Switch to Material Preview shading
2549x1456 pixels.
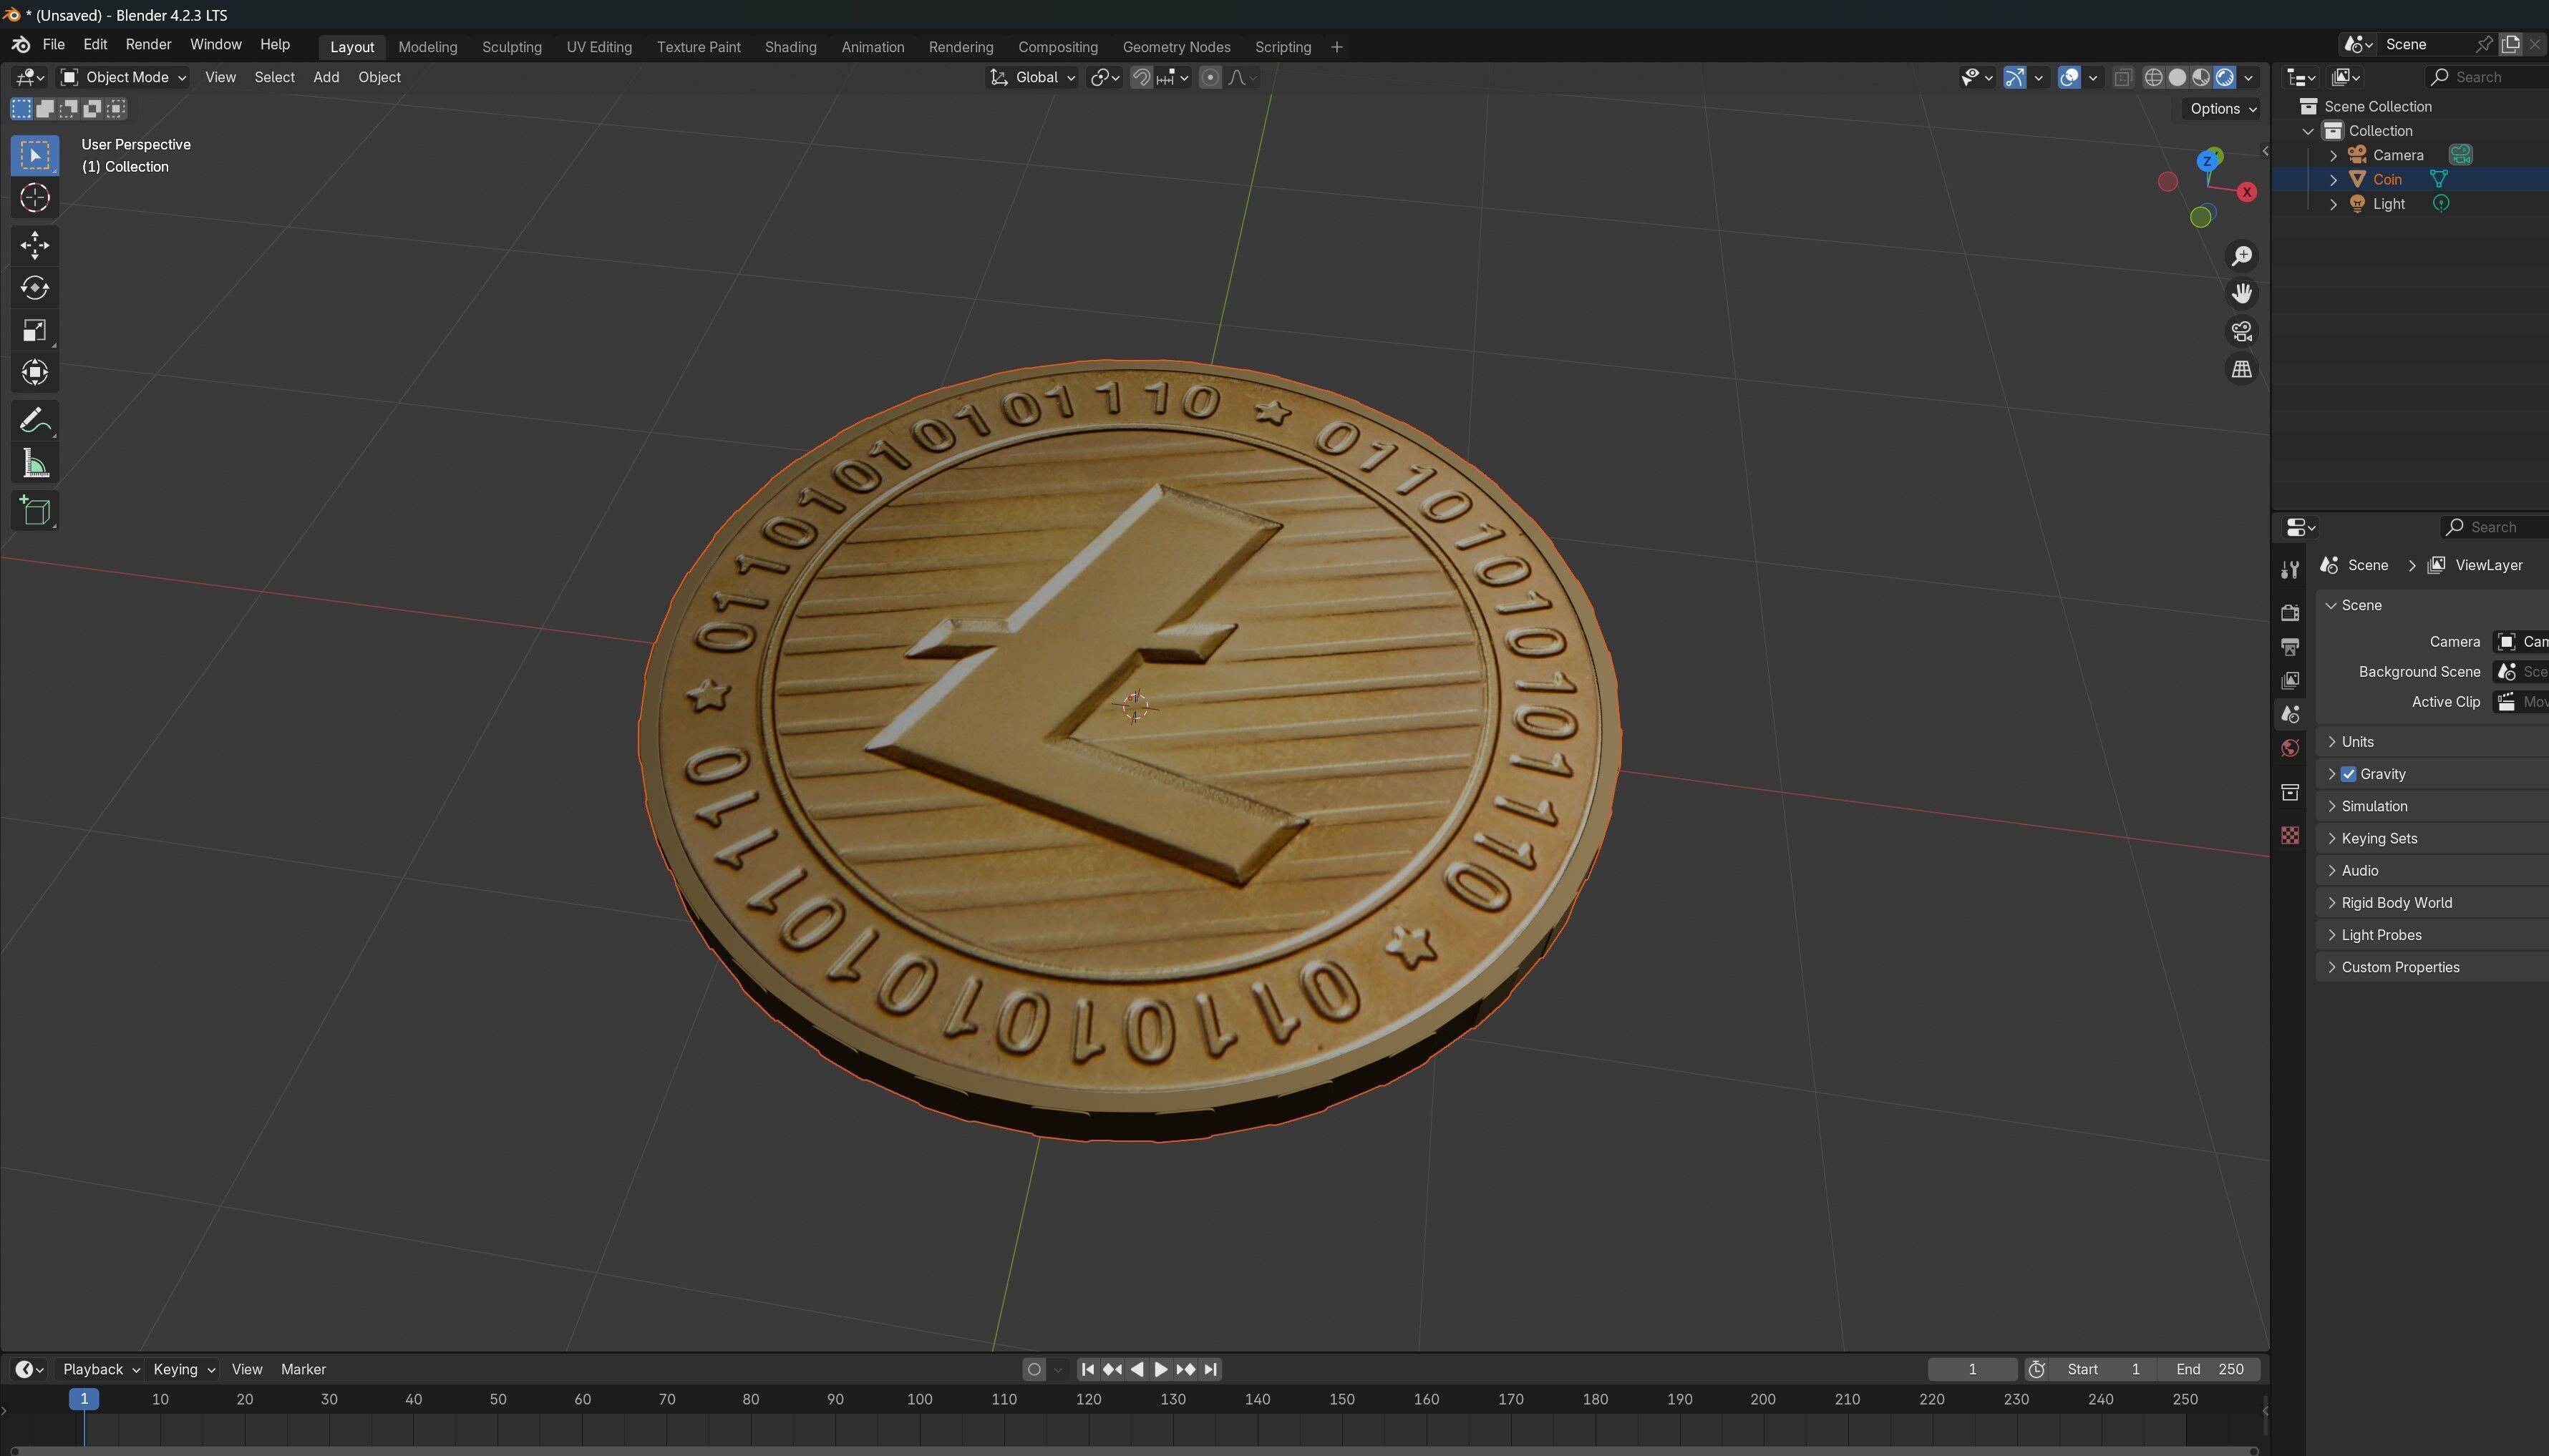click(2201, 77)
